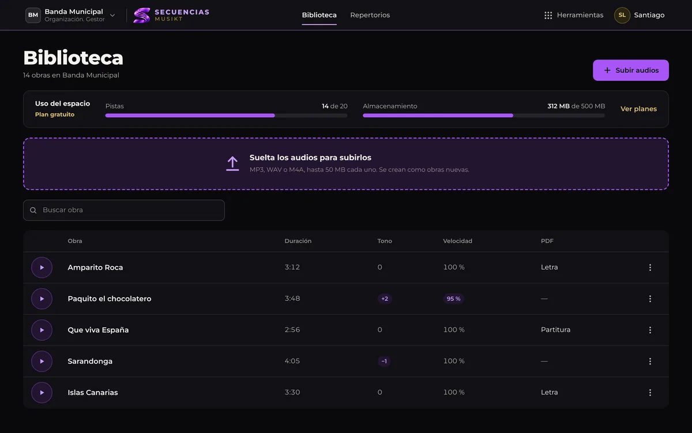692x433 pixels.
Task: Click the +2 tone badge
Action: point(385,298)
